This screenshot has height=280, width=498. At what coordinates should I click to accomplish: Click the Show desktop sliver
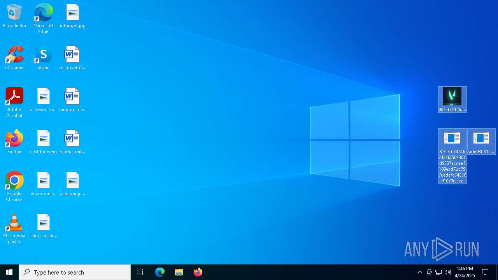pos(497,272)
